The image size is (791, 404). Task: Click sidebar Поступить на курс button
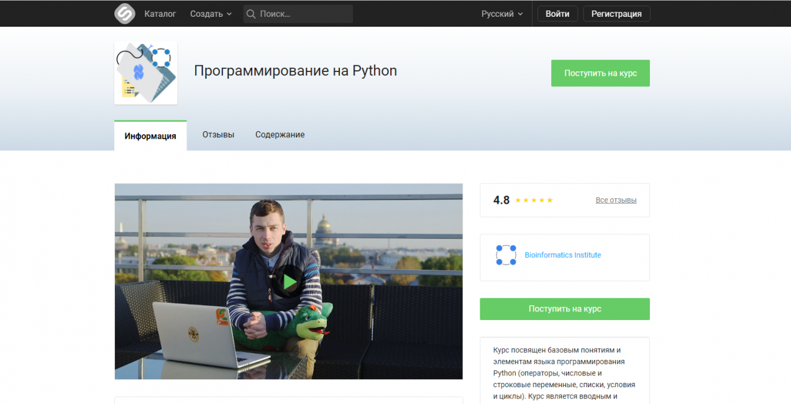pyautogui.click(x=565, y=309)
